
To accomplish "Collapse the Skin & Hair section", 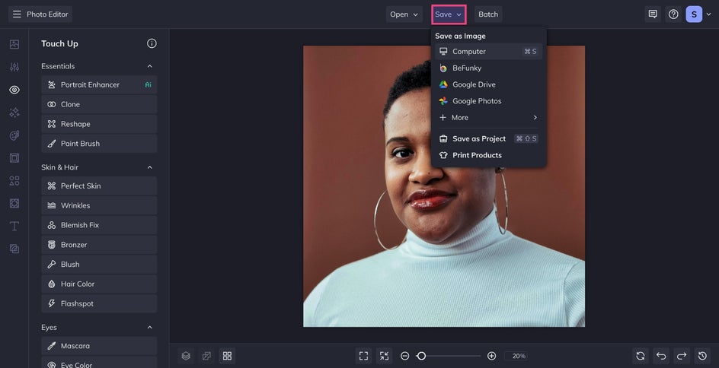I will 149,167.
